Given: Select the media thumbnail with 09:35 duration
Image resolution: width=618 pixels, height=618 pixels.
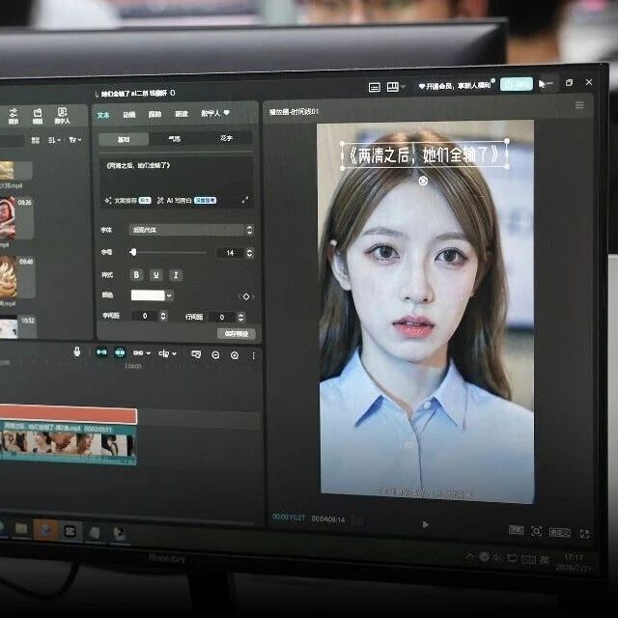Looking at the screenshot, I should pos(15,218).
